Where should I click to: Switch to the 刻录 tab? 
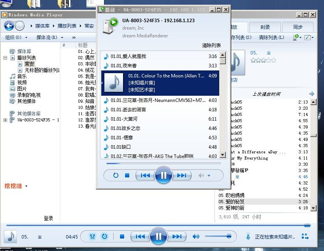pyautogui.click(x=265, y=27)
